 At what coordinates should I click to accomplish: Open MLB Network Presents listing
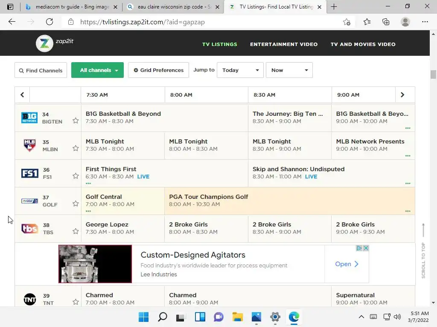click(x=373, y=146)
